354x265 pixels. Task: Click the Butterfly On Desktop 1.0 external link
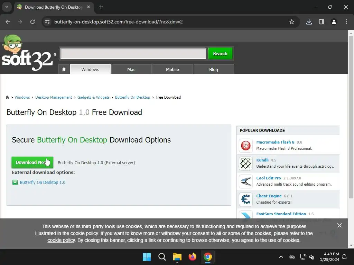43,182
